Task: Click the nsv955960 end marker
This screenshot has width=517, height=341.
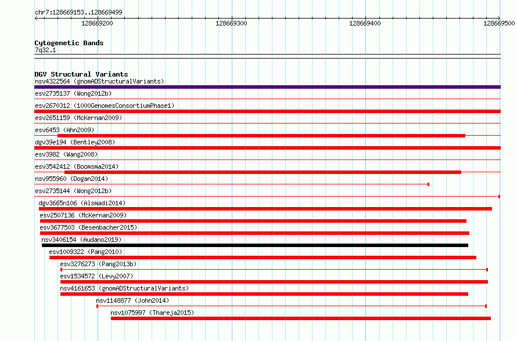Action: [x=428, y=184]
